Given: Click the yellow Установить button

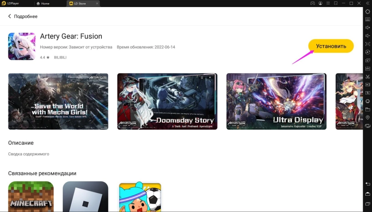Looking at the screenshot, I should (x=331, y=46).
